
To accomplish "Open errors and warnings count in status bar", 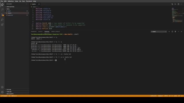I will [x=14, y=96].
